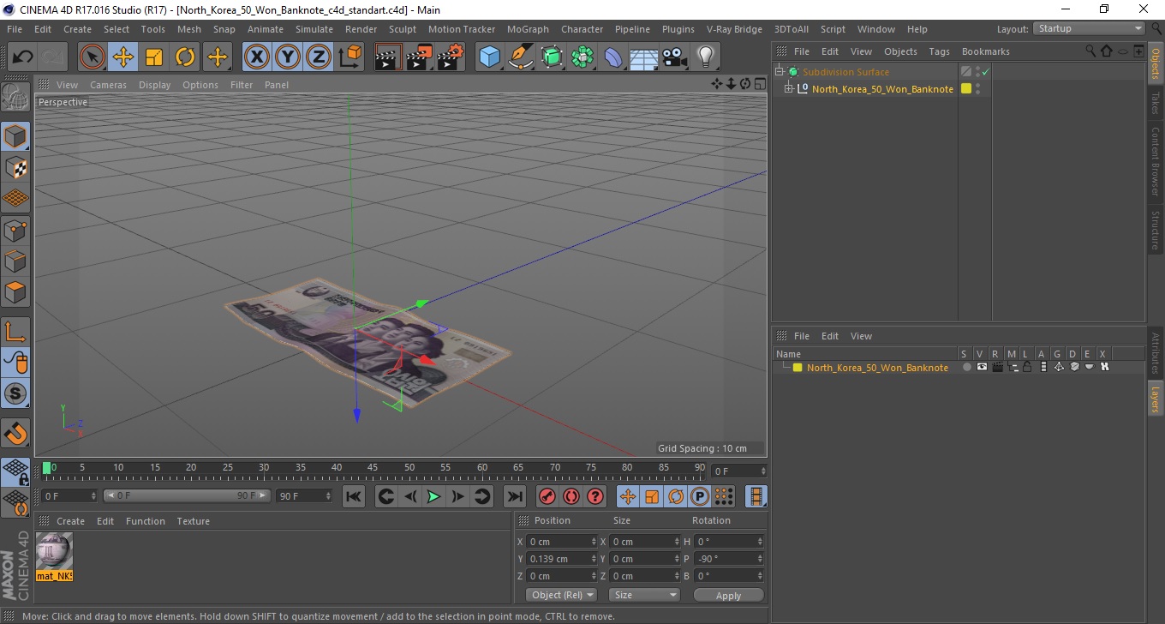Open the material manager Texture menu
Viewport: 1165px width, 624px height.
point(193,521)
